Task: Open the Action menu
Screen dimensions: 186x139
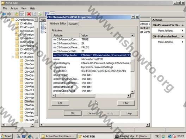Action: click(x=14, y=8)
